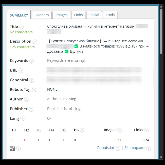Click the help icon beside URL

[21, 71]
